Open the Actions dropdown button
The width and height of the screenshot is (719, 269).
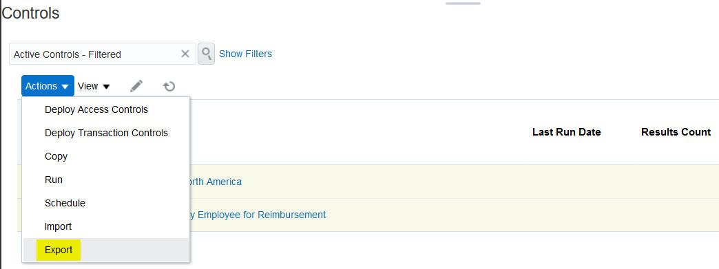point(48,86)
